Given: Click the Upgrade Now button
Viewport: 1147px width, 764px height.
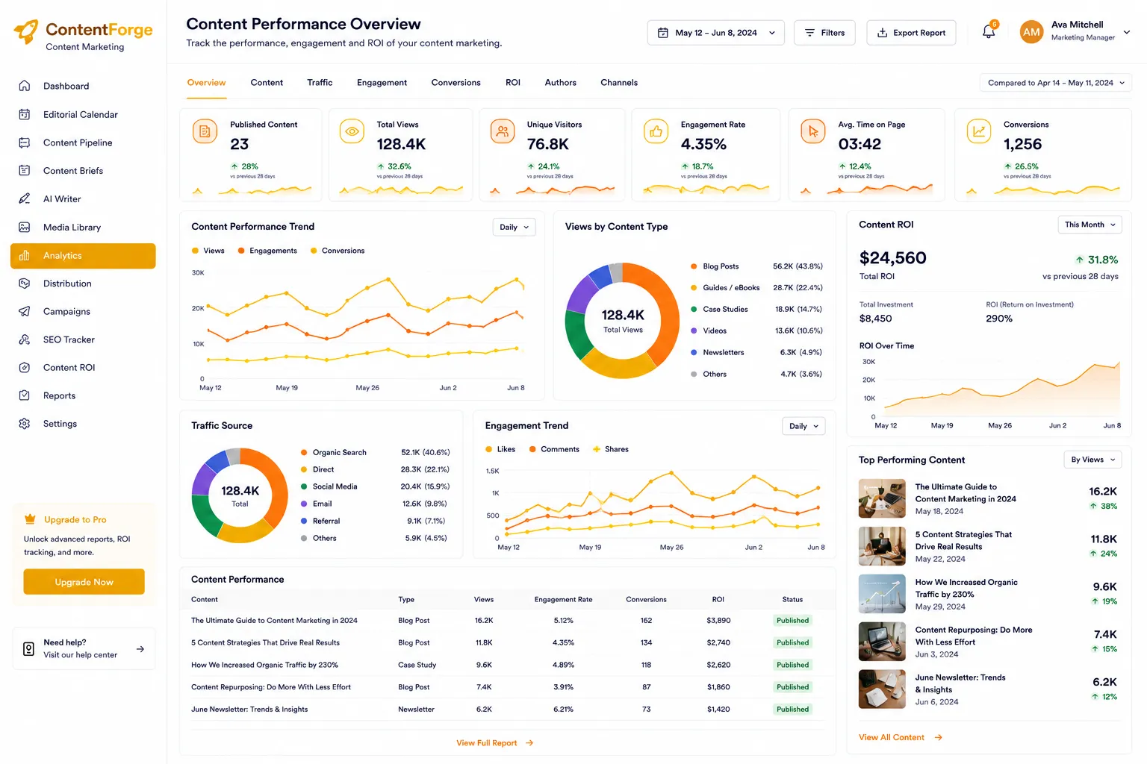Looking at the screenshot, I should click(x=84, y=582).
